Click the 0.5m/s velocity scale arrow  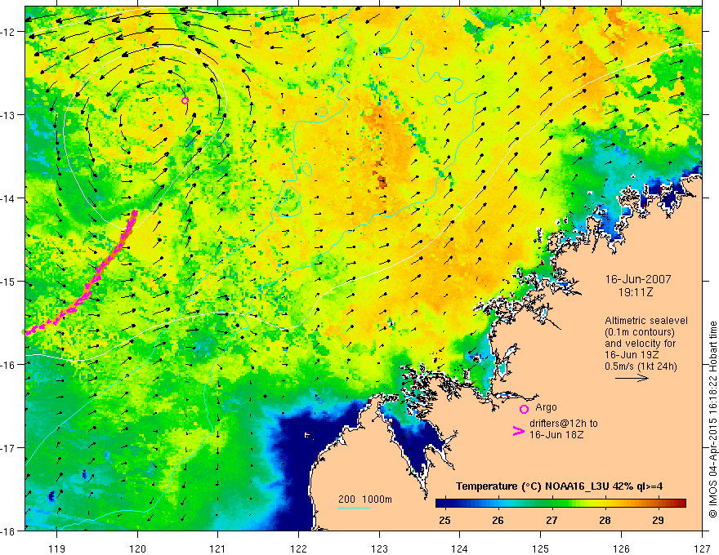coord(632,378)
